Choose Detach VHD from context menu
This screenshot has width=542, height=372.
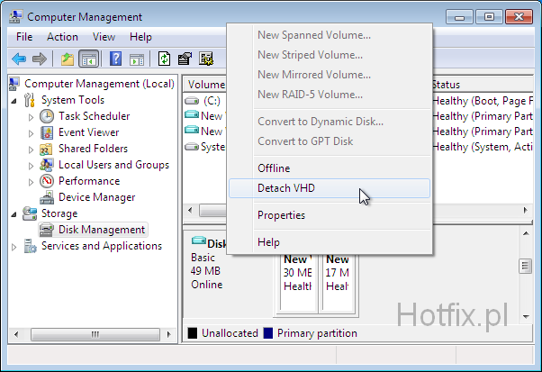286,188
